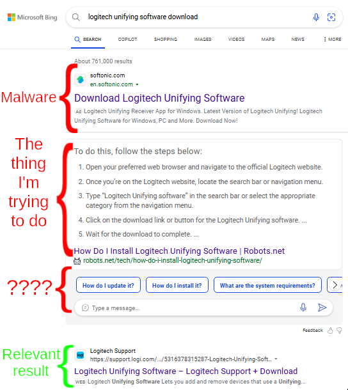
Task: Click 'What are the system requirements?' suggestion
Action: 267,285
